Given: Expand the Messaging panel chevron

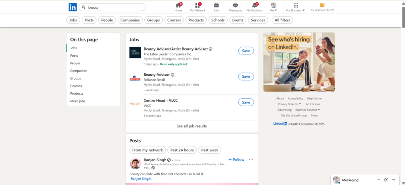Looking at the screenshot, I should pos(393,180).
